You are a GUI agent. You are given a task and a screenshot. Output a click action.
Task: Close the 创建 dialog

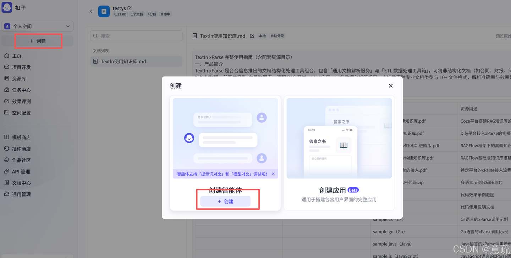click(391, 86)
